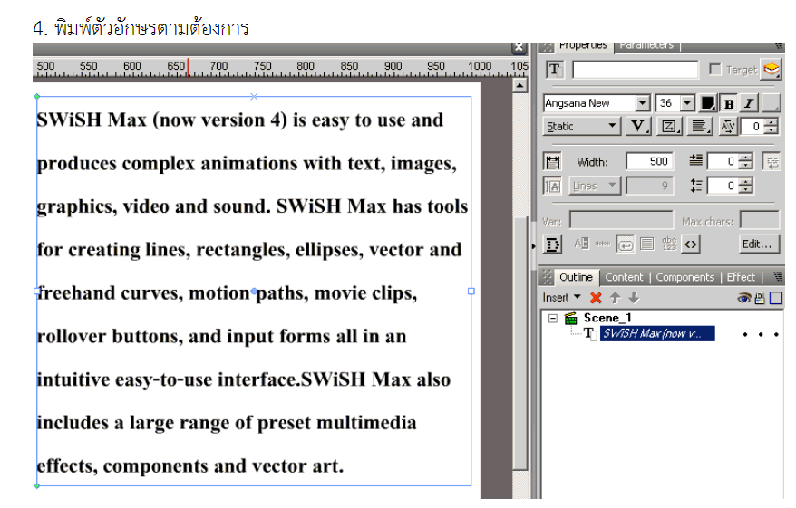Click the orange book icon beside Target
Screen dimensions: 796x508
772,69
